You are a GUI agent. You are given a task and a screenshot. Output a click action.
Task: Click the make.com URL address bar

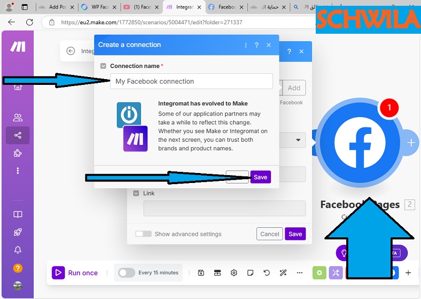tap(152, 22)
